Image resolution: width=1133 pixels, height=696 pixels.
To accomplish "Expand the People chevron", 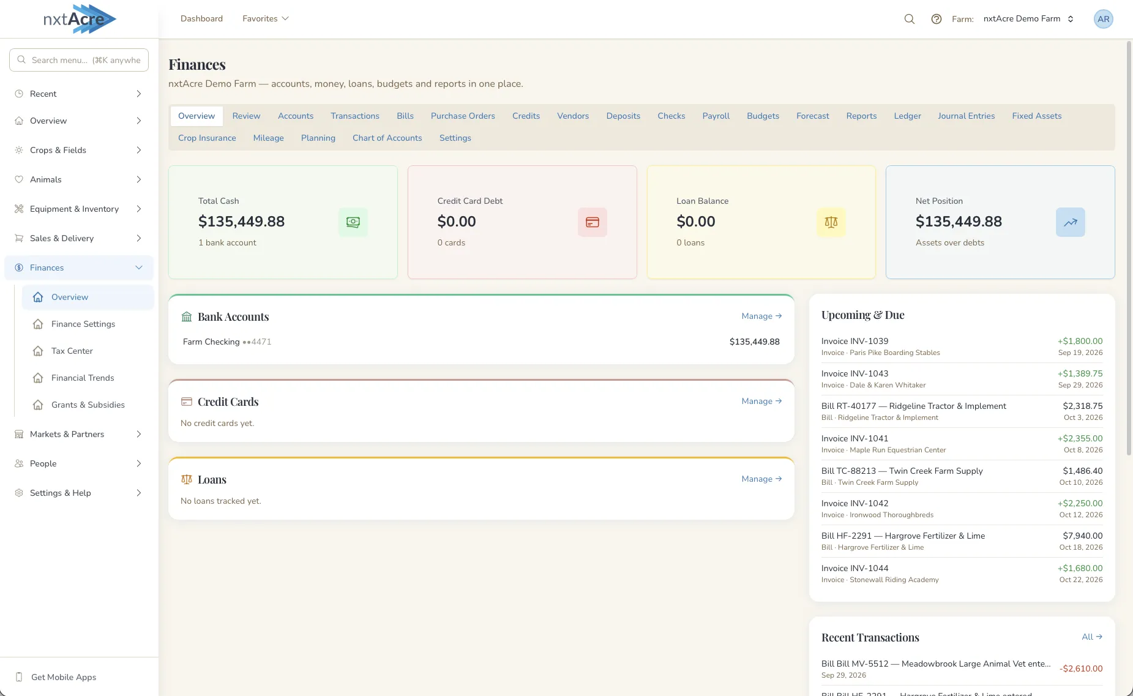I will (139, 463).
